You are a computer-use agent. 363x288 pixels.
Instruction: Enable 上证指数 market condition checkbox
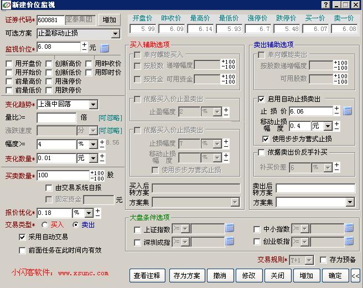pyautogui.click(x=137, y=230)
